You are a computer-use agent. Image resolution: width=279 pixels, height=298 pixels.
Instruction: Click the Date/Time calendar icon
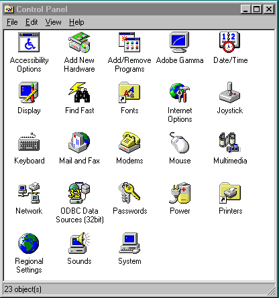click(x=229, y=42)
